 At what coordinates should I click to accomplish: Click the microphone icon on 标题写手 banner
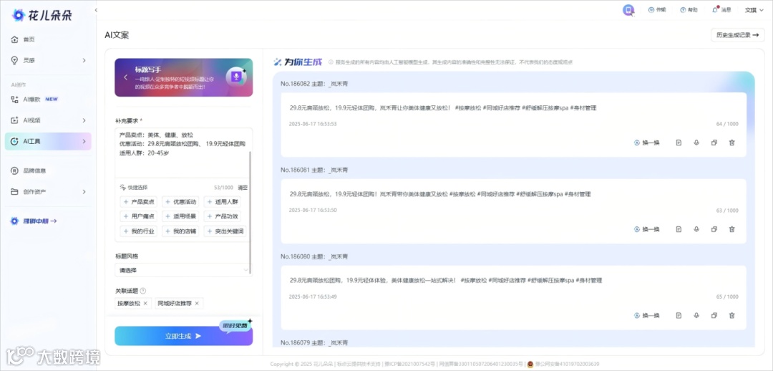(x=236, y=77)
